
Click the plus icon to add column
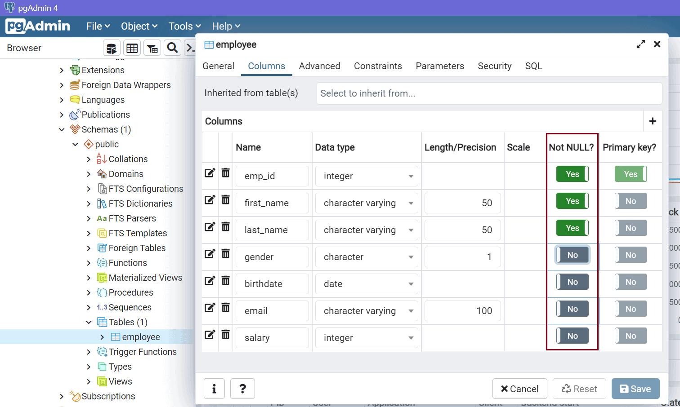point(653,121)
